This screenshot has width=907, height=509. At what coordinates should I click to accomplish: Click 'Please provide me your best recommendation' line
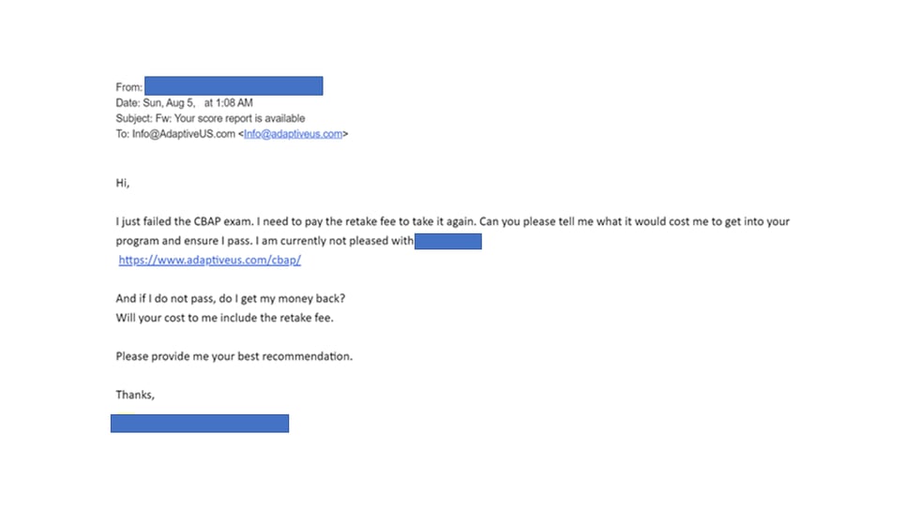coord(234,356)
